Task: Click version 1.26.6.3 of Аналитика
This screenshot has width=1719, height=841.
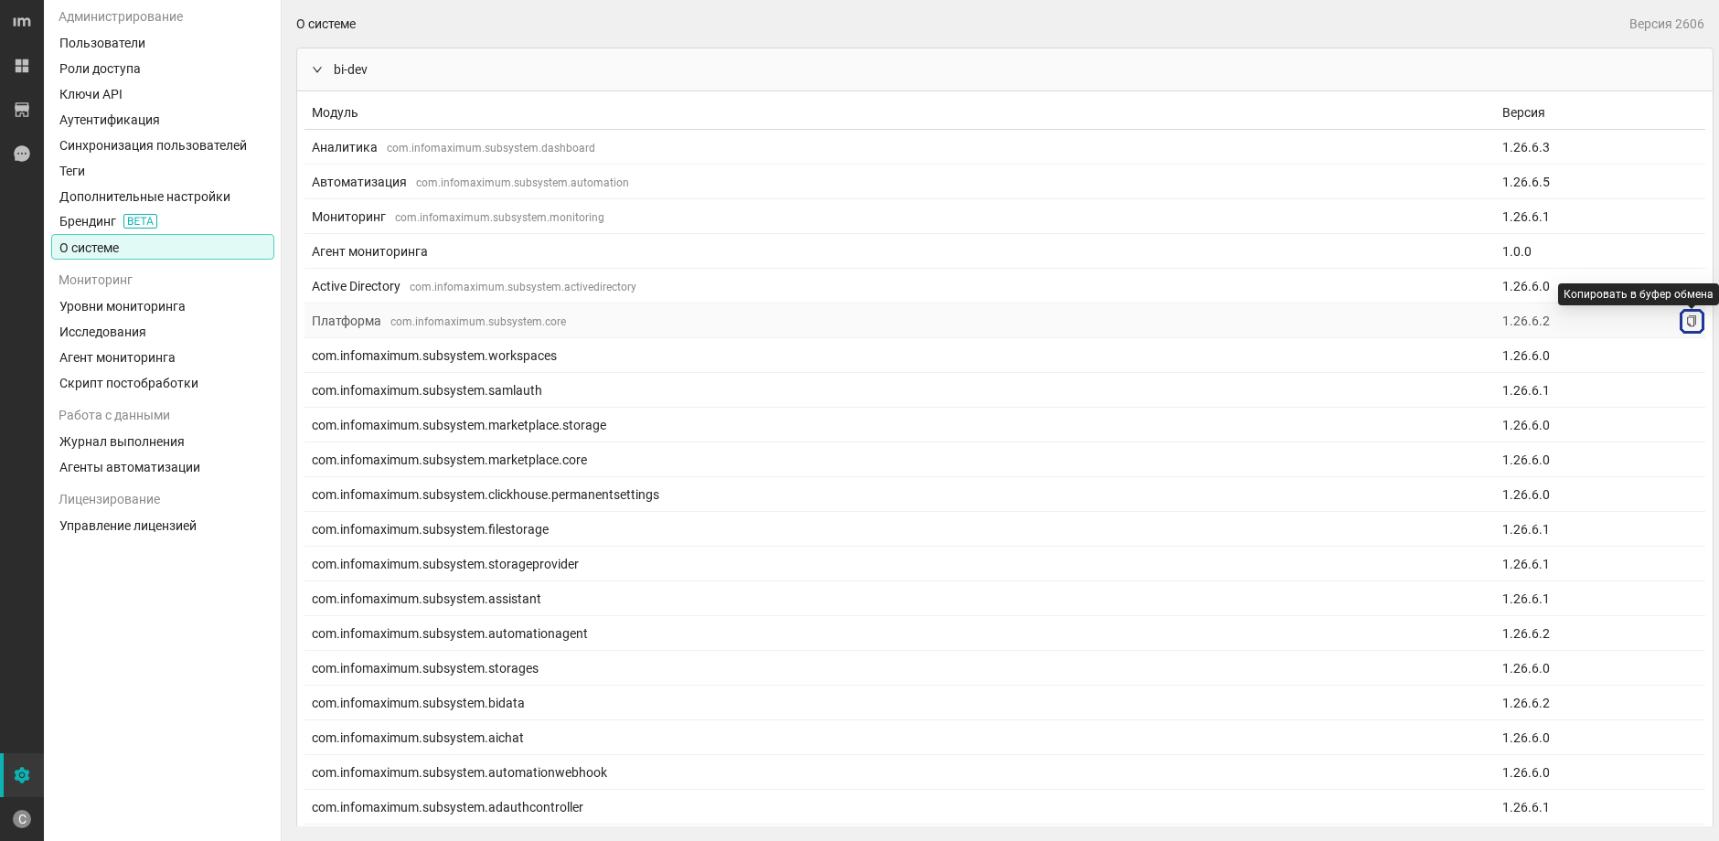Action: pos(1526,147)
